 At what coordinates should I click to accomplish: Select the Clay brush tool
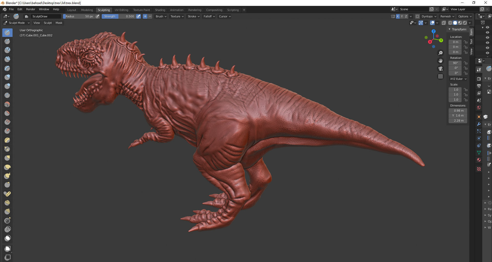click(x=7, y=50)
